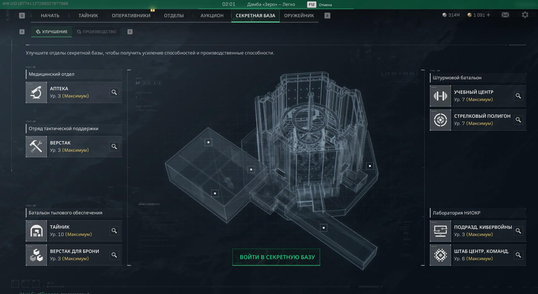
Task: Open the ОТДЕЛЫ tab
Action: click(174, 16)
